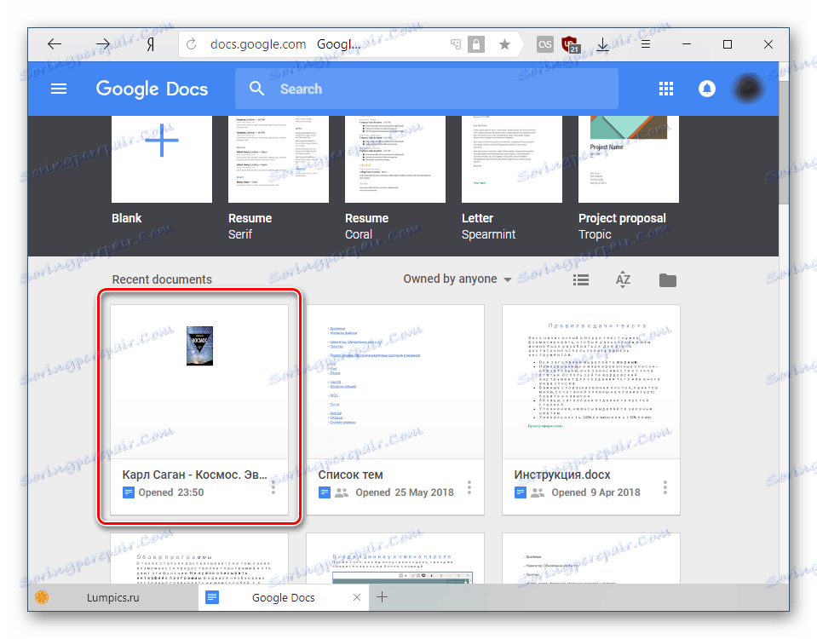Close the Google Docs tab

pyautogui.click(x=356, y=597)
